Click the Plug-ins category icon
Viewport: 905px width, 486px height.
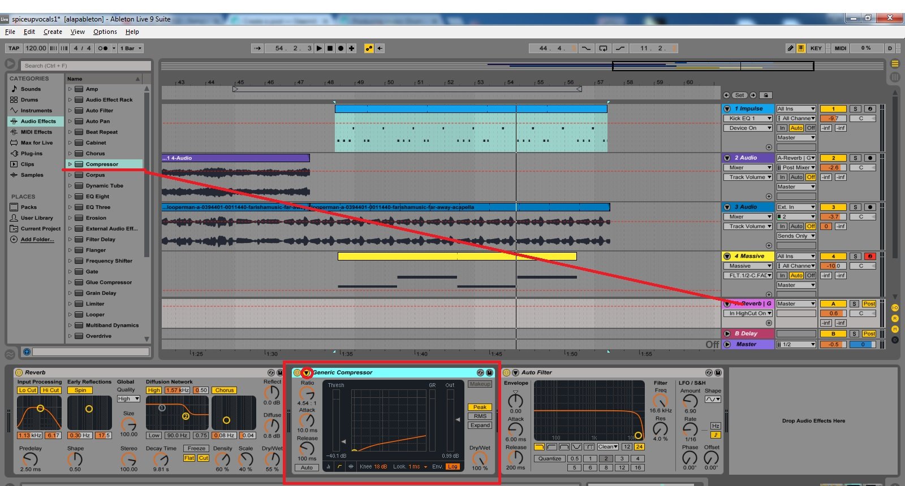[14, 153]
